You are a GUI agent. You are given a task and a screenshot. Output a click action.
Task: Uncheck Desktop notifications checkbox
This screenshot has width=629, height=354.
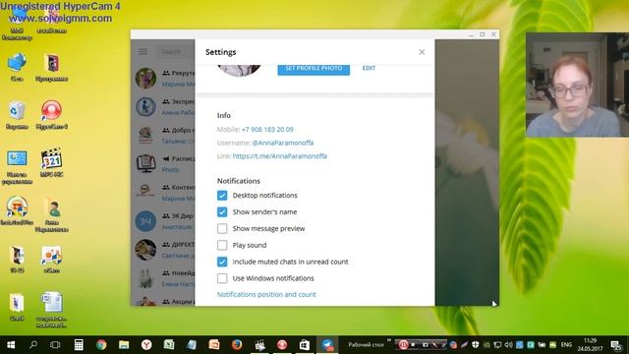222,196
